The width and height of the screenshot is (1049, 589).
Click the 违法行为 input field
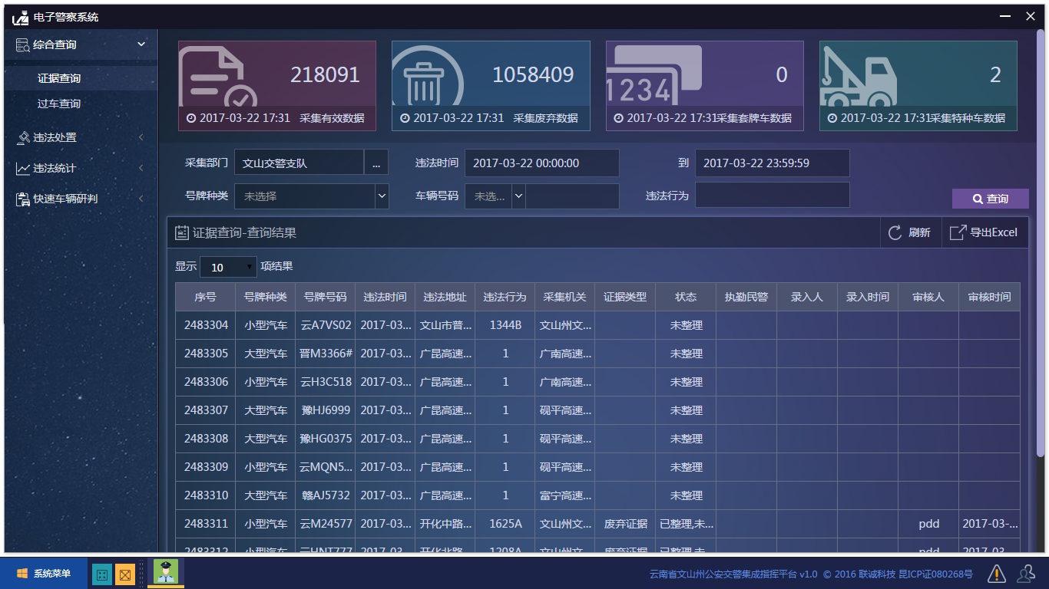[772, 196]
